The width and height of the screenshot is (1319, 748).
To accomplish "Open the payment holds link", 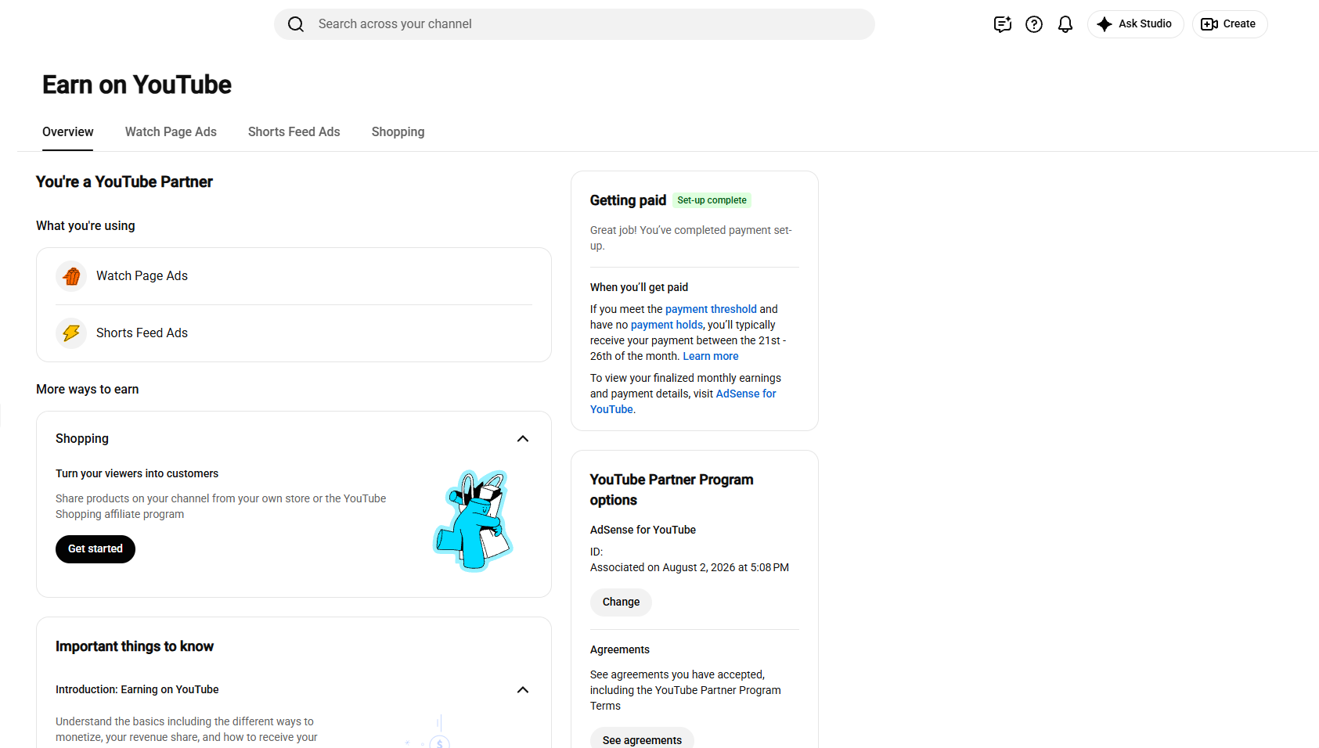I will coord(667,325).
